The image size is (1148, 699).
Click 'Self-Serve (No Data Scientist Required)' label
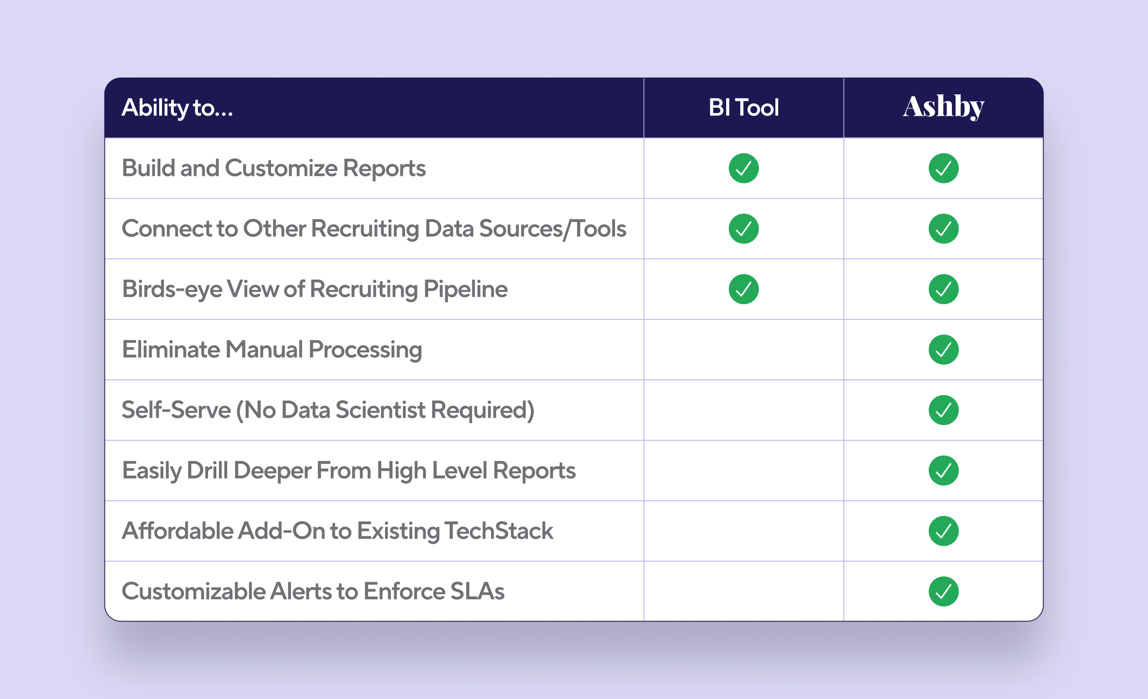(x=327, y=410)
